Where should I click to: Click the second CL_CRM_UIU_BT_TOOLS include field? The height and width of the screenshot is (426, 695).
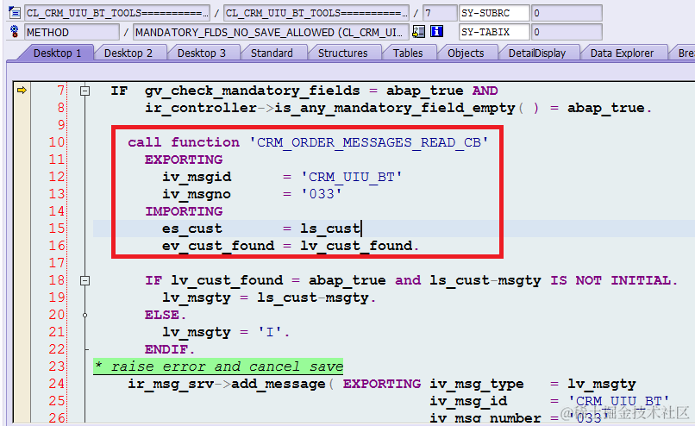point(316,13)
